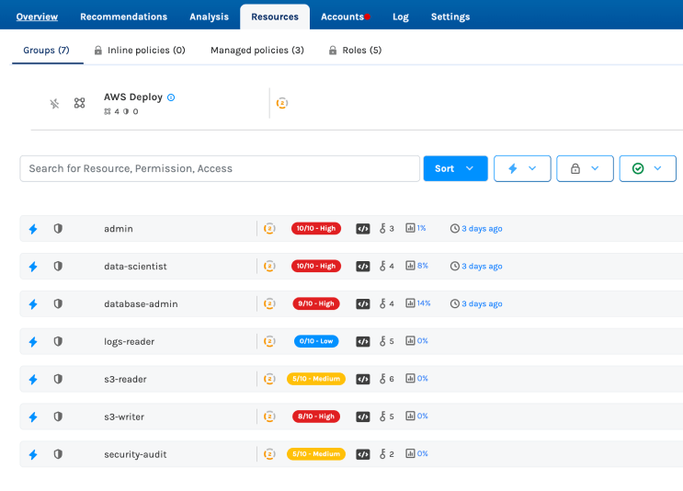Click the 8/10 - High badge
This screenshot has height=491, width=683.
click(x=316, y=417)
